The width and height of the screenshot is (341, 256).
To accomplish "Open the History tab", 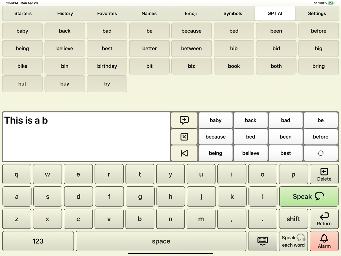I will (65, 14).
